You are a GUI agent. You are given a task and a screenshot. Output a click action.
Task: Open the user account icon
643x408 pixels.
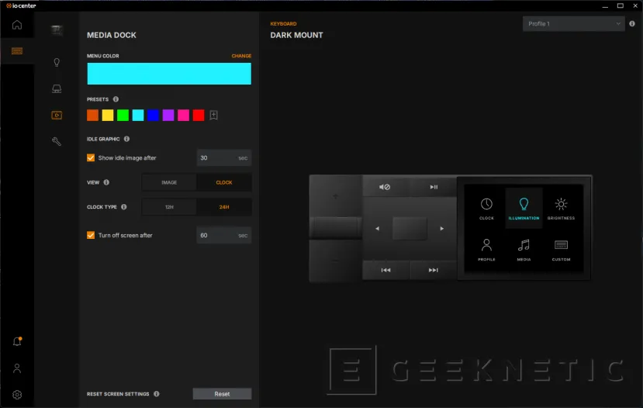coord(17,368)
